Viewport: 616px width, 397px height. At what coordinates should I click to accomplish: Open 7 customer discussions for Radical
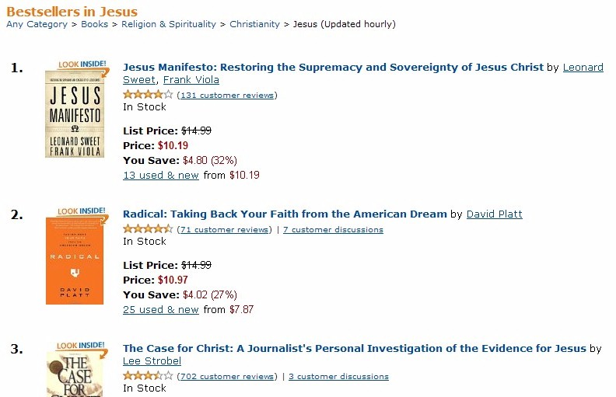tap(333, 229)
